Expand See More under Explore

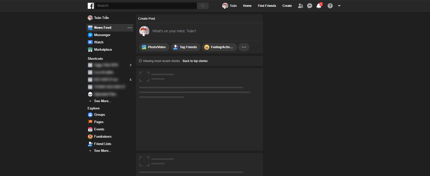tap(102, 151)
